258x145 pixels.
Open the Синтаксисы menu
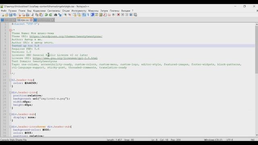pos(54,11)
